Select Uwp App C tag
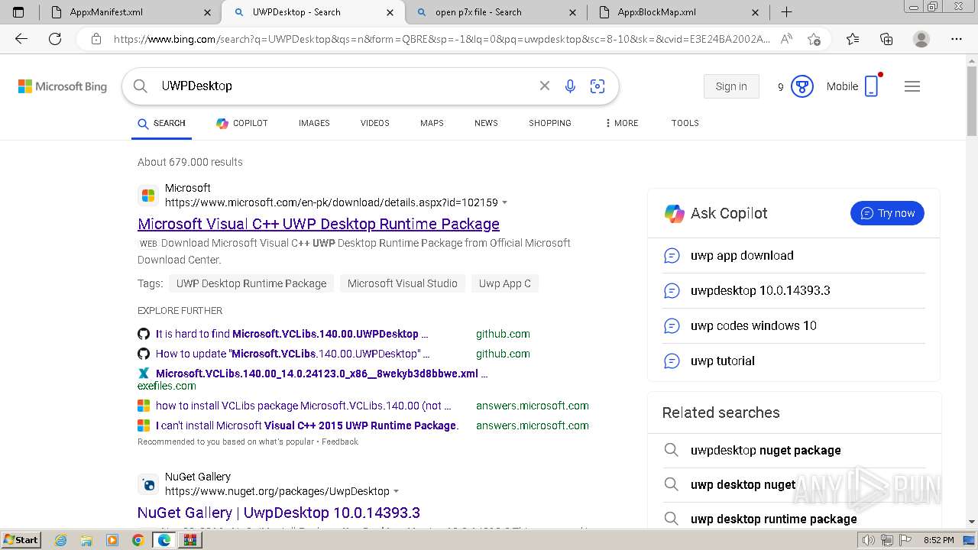This screenshot has height=550, width=978. (x=505, y=283)
